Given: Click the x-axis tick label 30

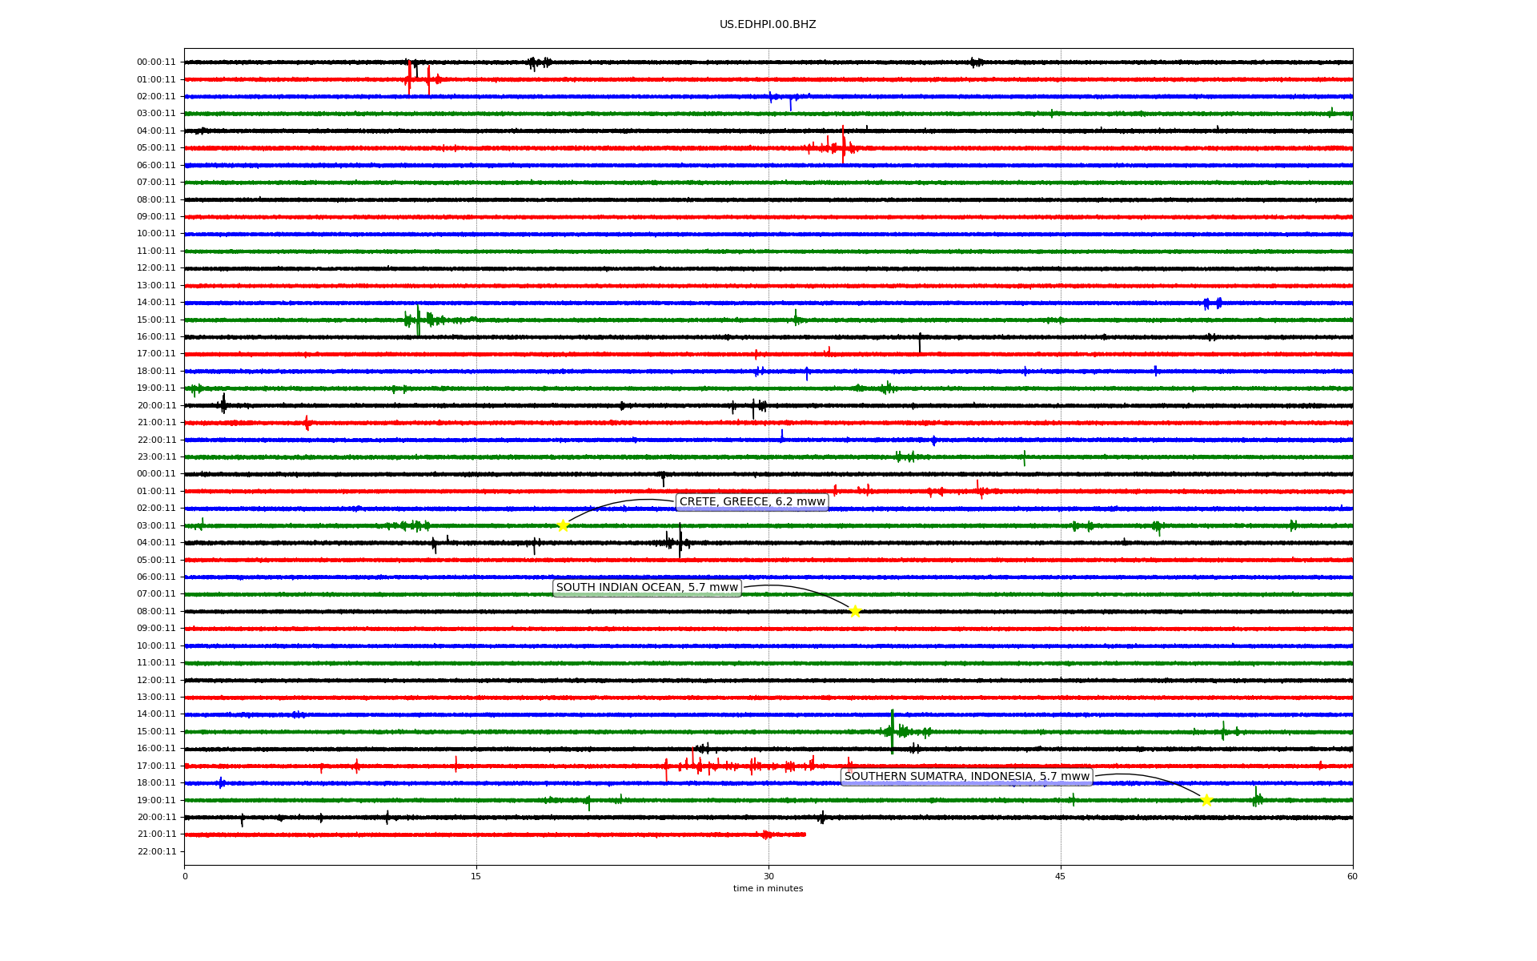Looking at the screenshot, I should click(x=768, y=876).
